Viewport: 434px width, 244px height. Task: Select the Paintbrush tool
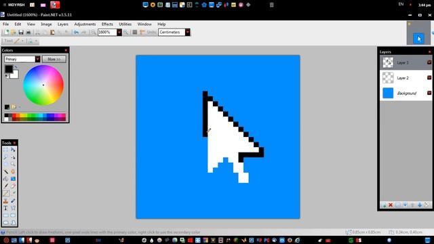tap(5, 186)
